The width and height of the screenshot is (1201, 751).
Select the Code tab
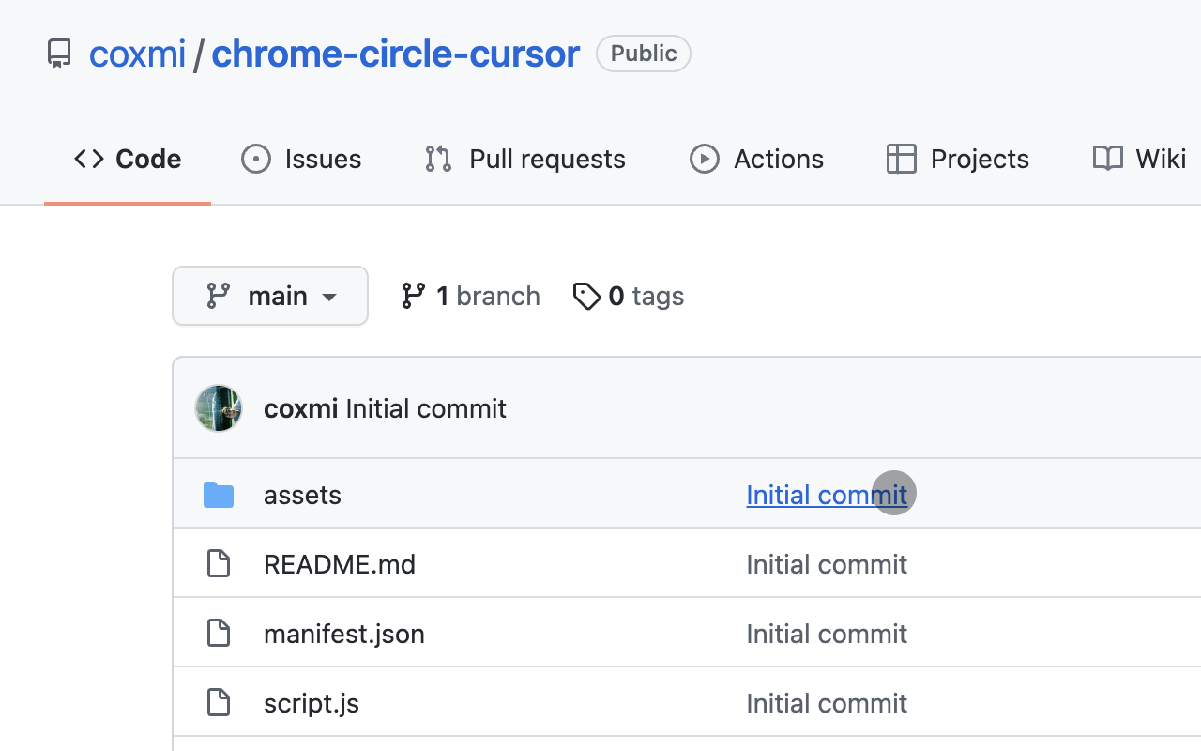pyautogui.click(x=128, y=159)
